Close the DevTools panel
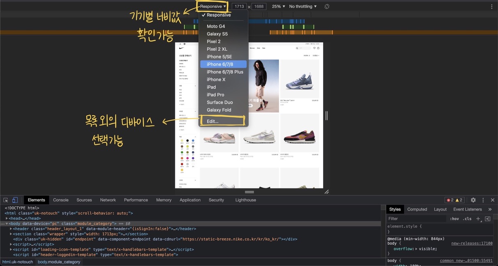The width and height of the screenshot is (498, 266). (x=492, y=200)
